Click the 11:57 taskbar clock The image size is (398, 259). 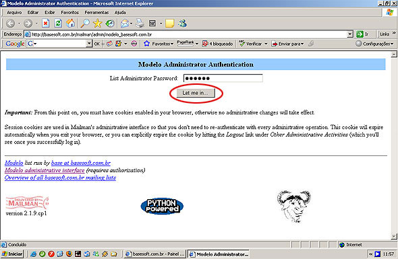[389, 254]
